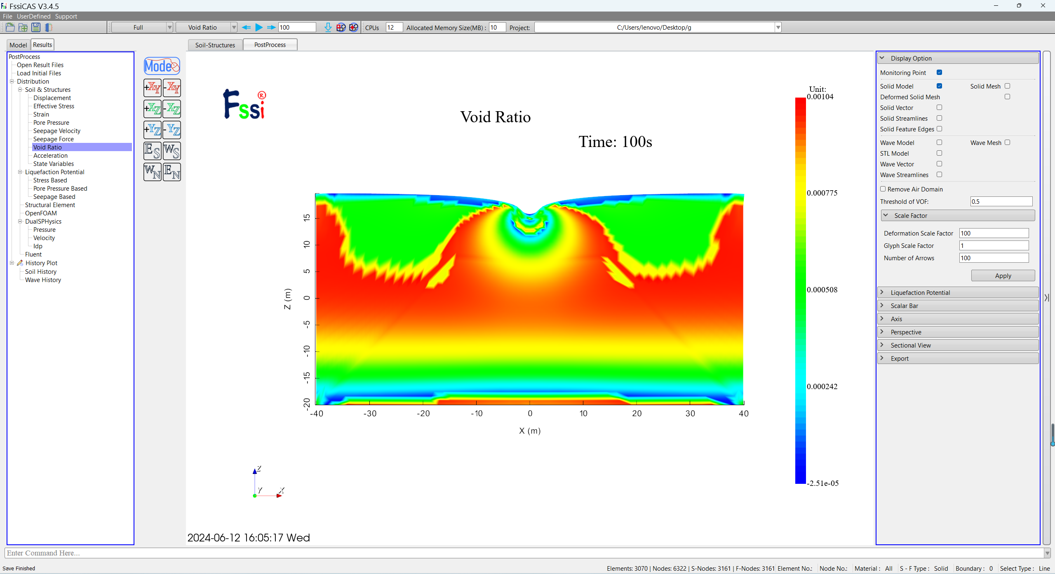Viewport: 1055px width, 574px height.
Task: Click the book-shaped icon in the toolbar
Action: [49, 28]
